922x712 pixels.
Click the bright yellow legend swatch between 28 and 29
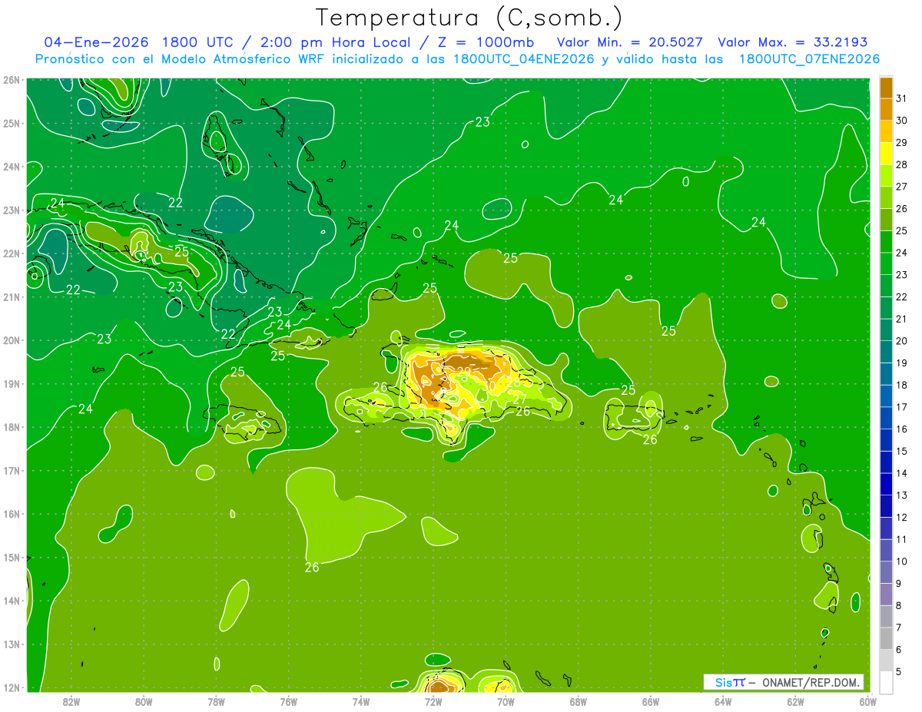click(x=886, y=154)
